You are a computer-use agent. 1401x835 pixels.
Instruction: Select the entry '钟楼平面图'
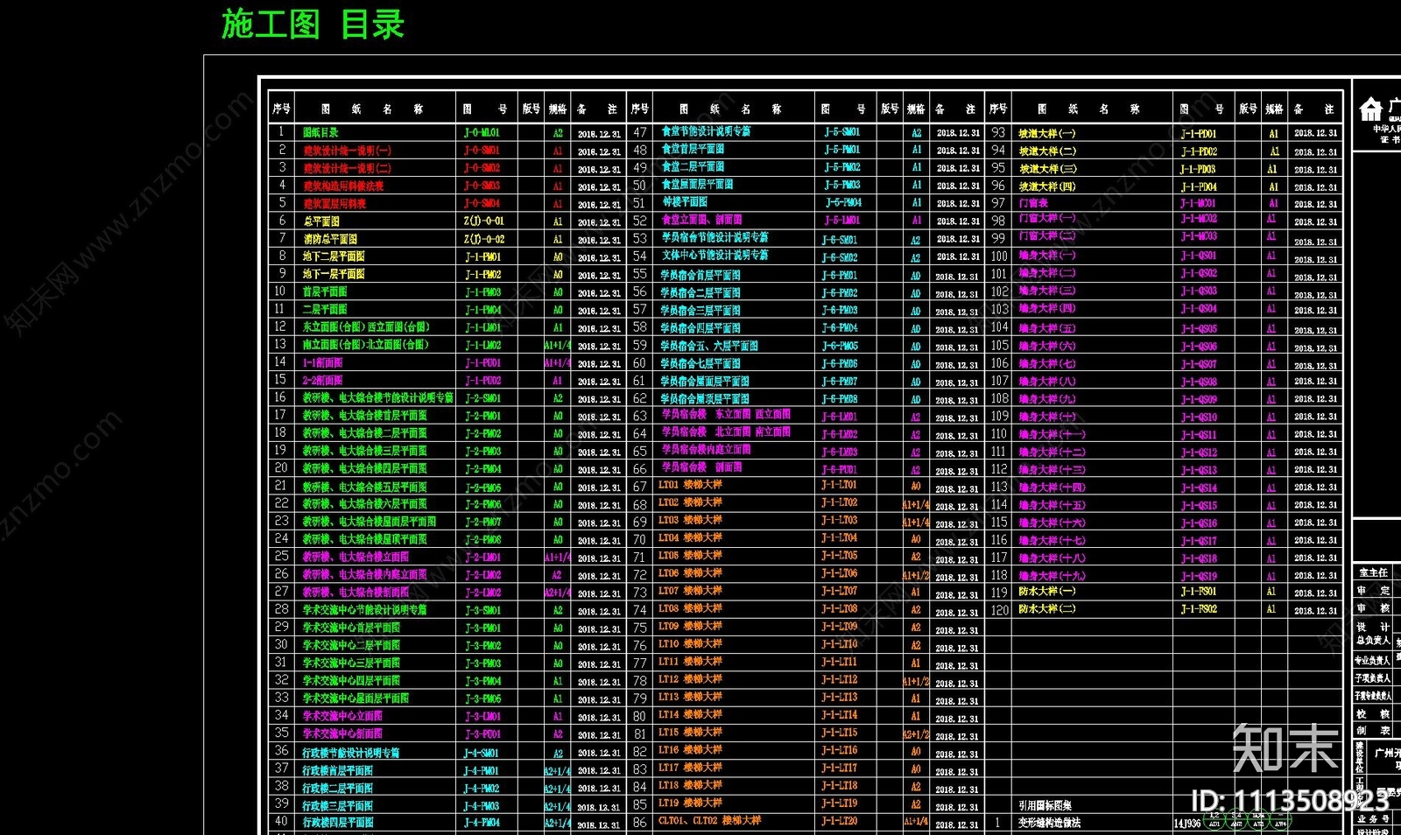(x=684, y=202)
